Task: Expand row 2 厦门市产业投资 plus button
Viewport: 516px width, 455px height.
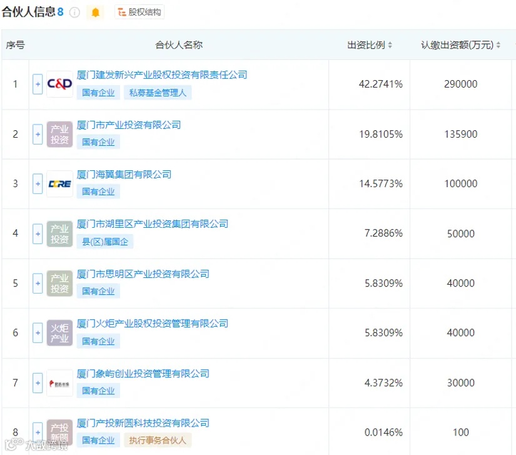Action: (x=38, y=135)
